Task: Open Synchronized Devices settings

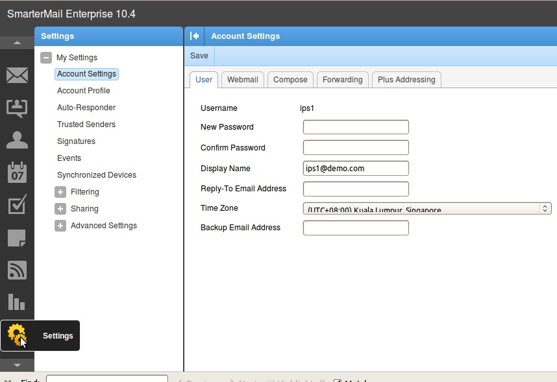Action: pos(97,175)
